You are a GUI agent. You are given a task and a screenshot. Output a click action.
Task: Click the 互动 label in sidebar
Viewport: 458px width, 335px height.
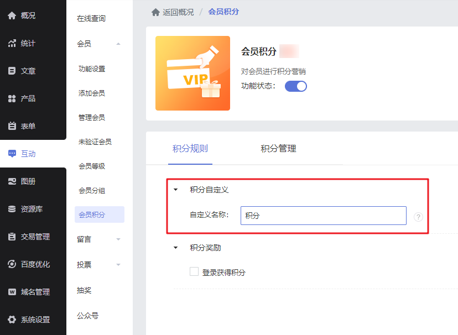[x=28, y=154]
